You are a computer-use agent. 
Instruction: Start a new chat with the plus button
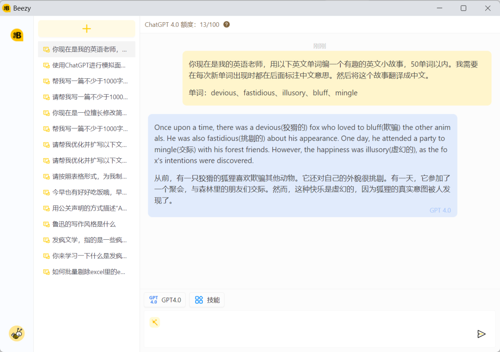click(87, 29)
